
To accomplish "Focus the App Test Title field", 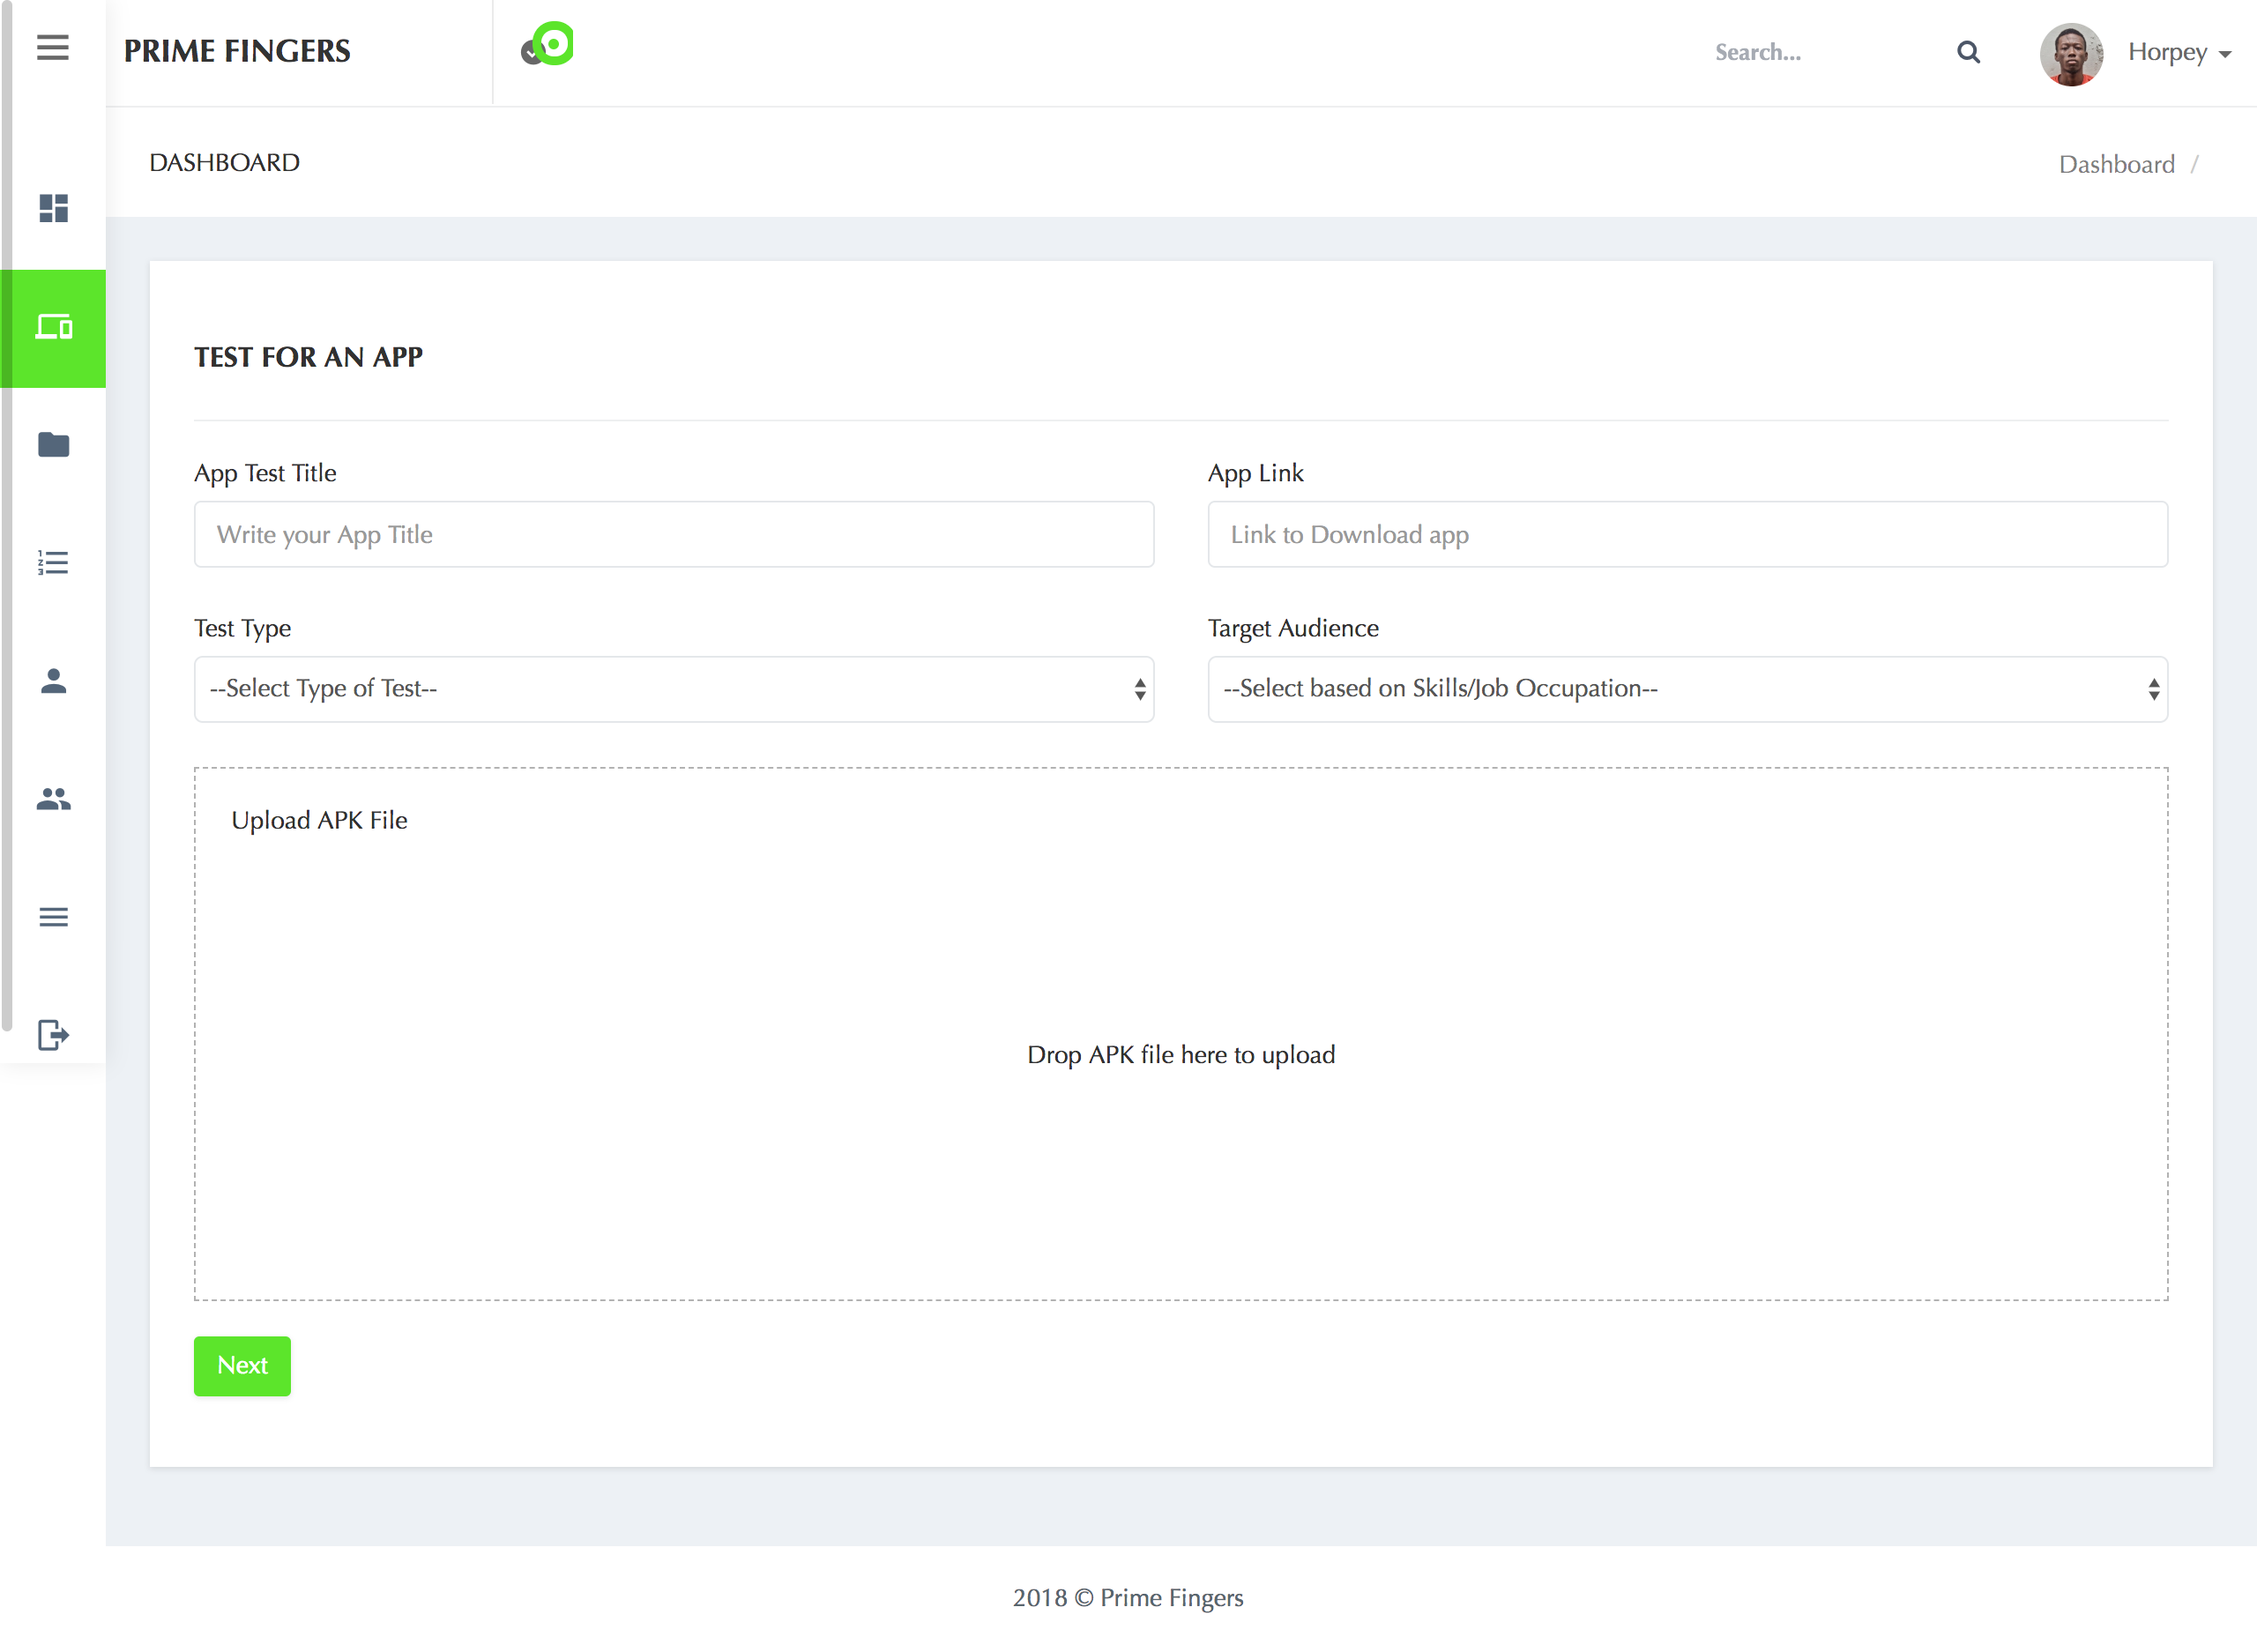I will 673,535.
